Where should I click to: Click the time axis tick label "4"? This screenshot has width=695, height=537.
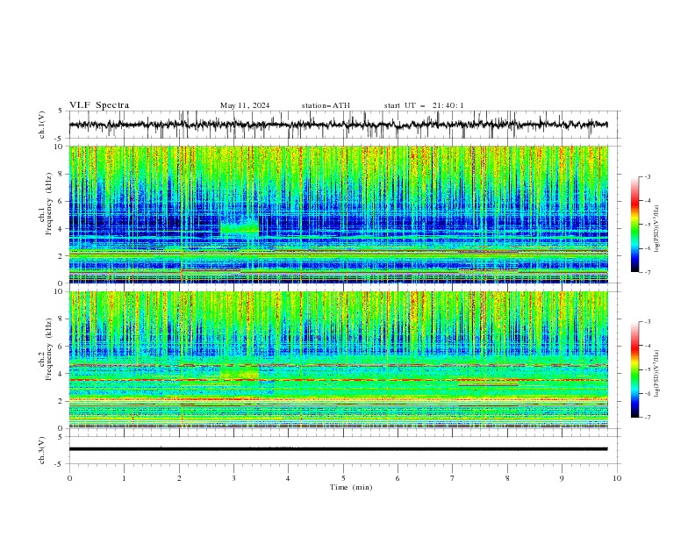point(288,478)
